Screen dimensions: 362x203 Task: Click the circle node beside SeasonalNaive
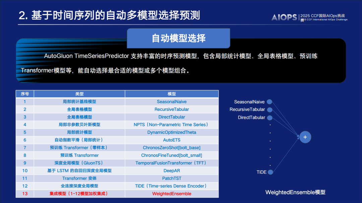point(269,102)
